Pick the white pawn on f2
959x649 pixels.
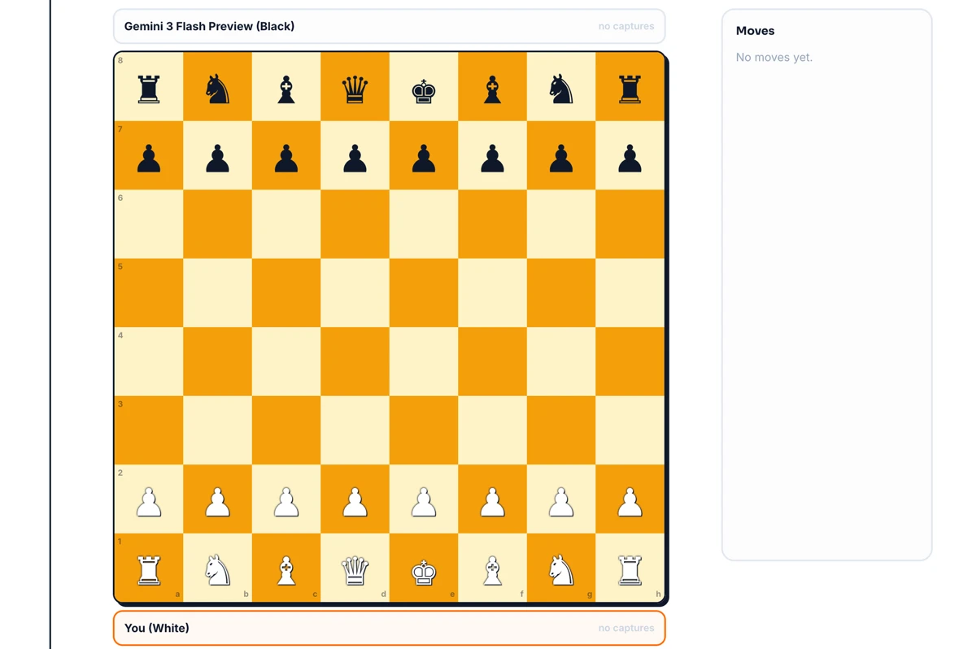click(x=492, y=502)
